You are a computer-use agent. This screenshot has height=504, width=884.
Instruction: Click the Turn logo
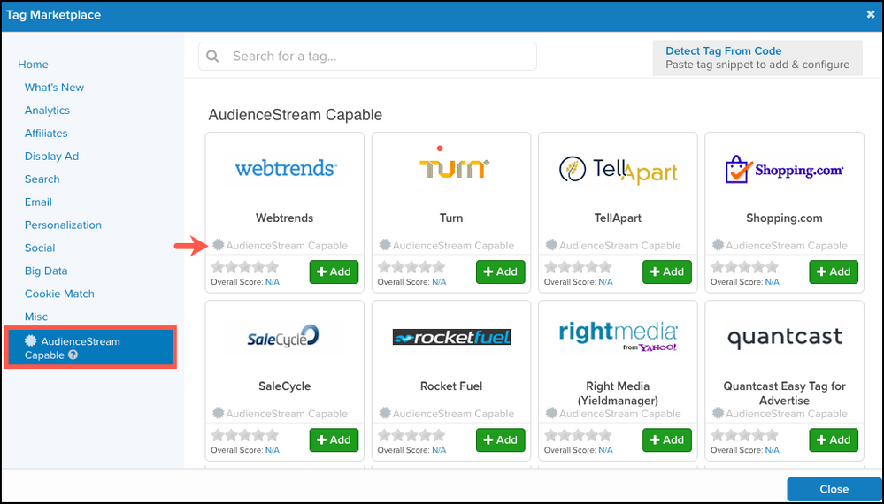pyautogui.click(x=454, y=162)
